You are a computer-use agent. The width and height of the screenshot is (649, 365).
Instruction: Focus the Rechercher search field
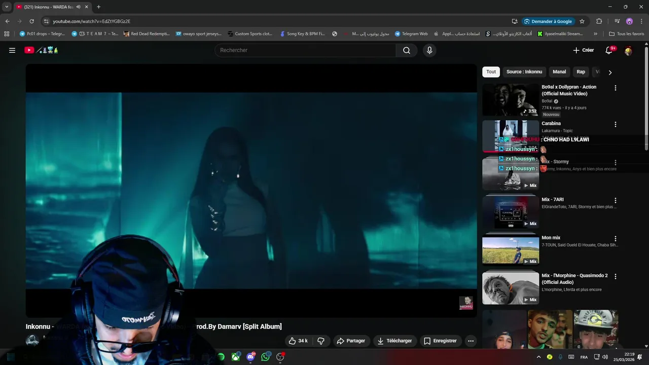point(305,50)
